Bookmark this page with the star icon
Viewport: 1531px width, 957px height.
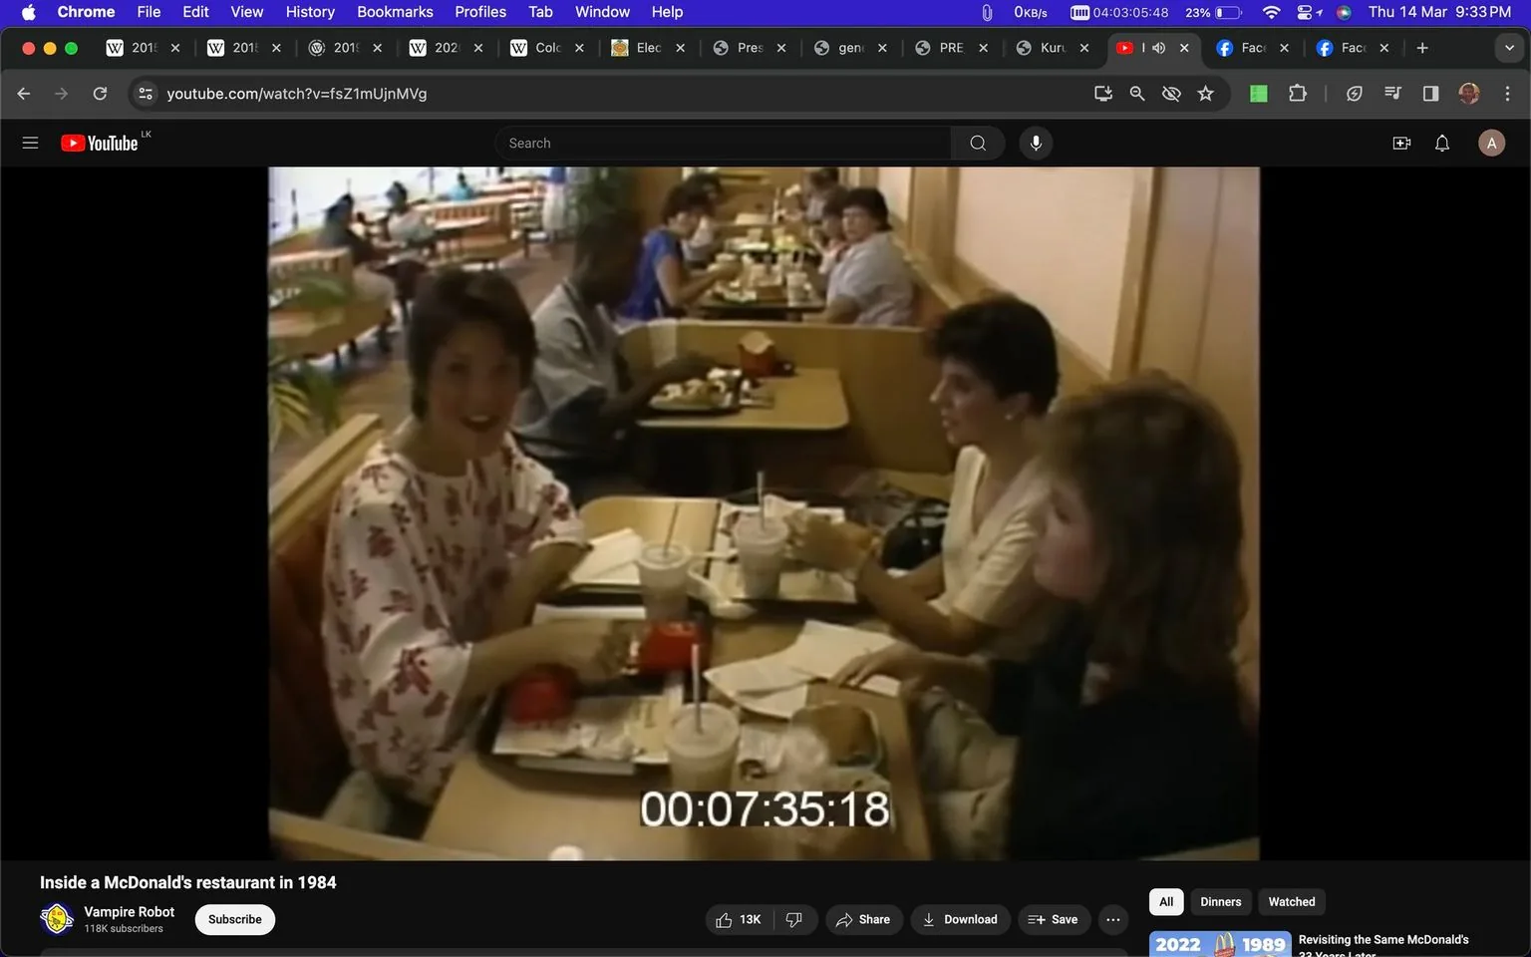(1205, 93)
